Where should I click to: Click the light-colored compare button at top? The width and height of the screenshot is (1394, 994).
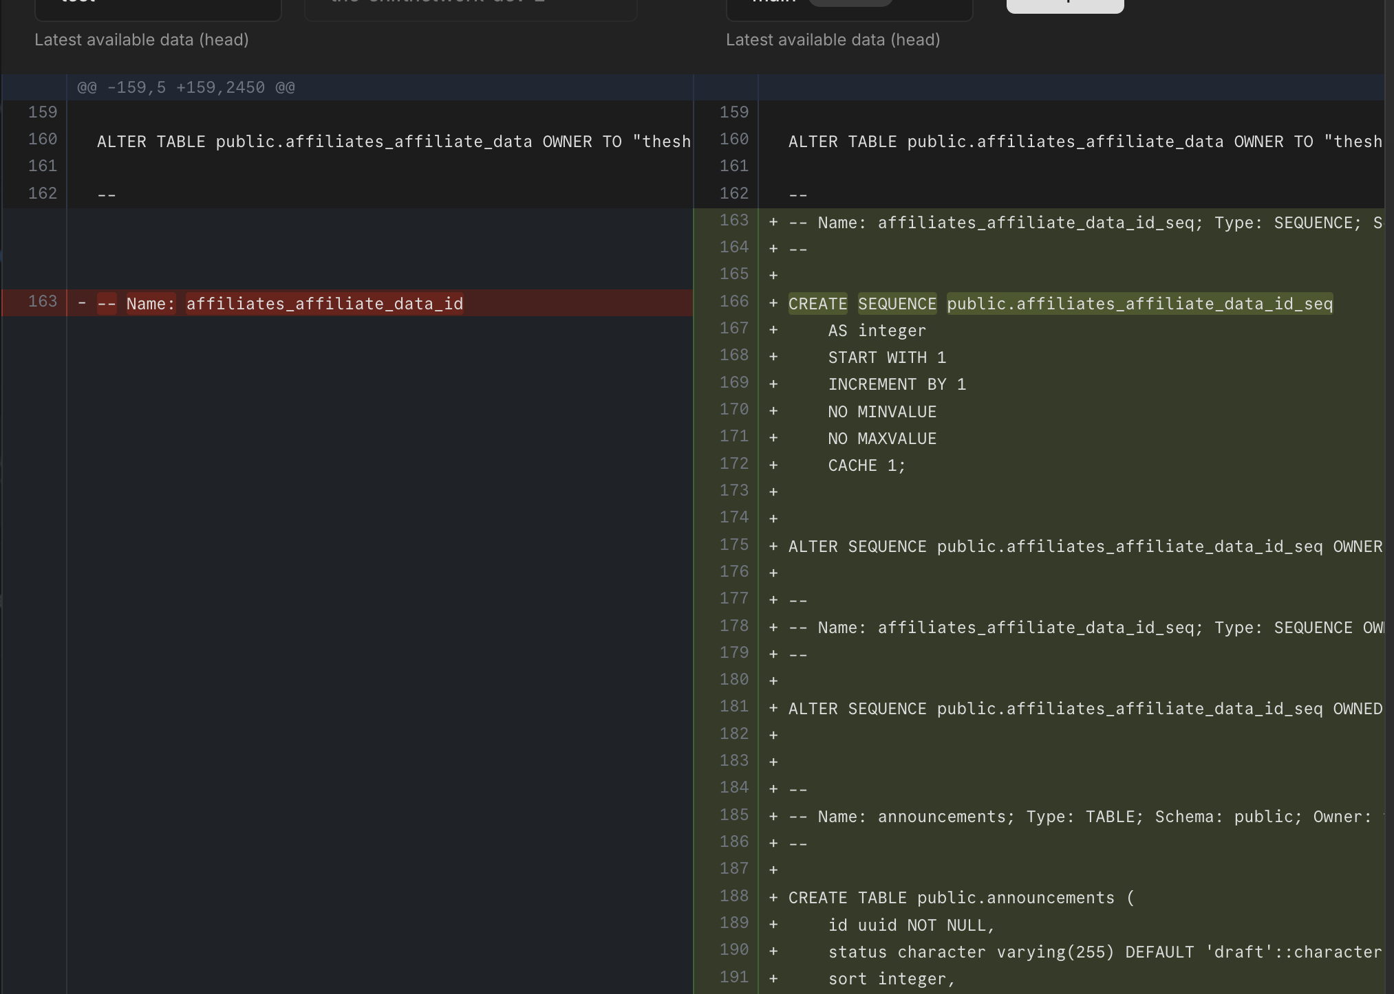(x=1064, y=5)
